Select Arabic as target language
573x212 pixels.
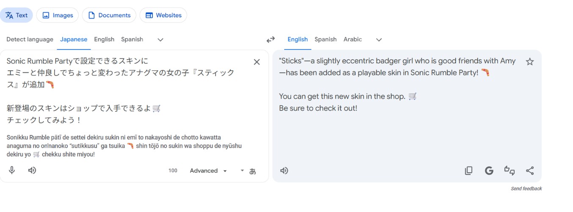pyautogui.click(x=353, y=39)
